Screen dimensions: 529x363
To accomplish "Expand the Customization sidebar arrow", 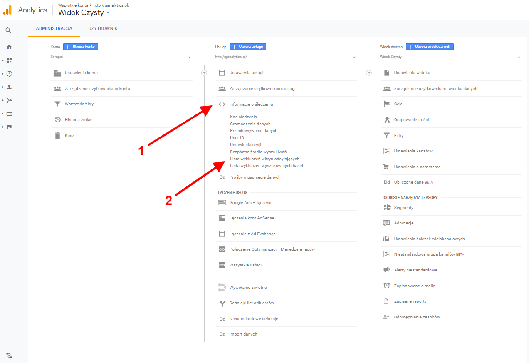I will [3, 60].
